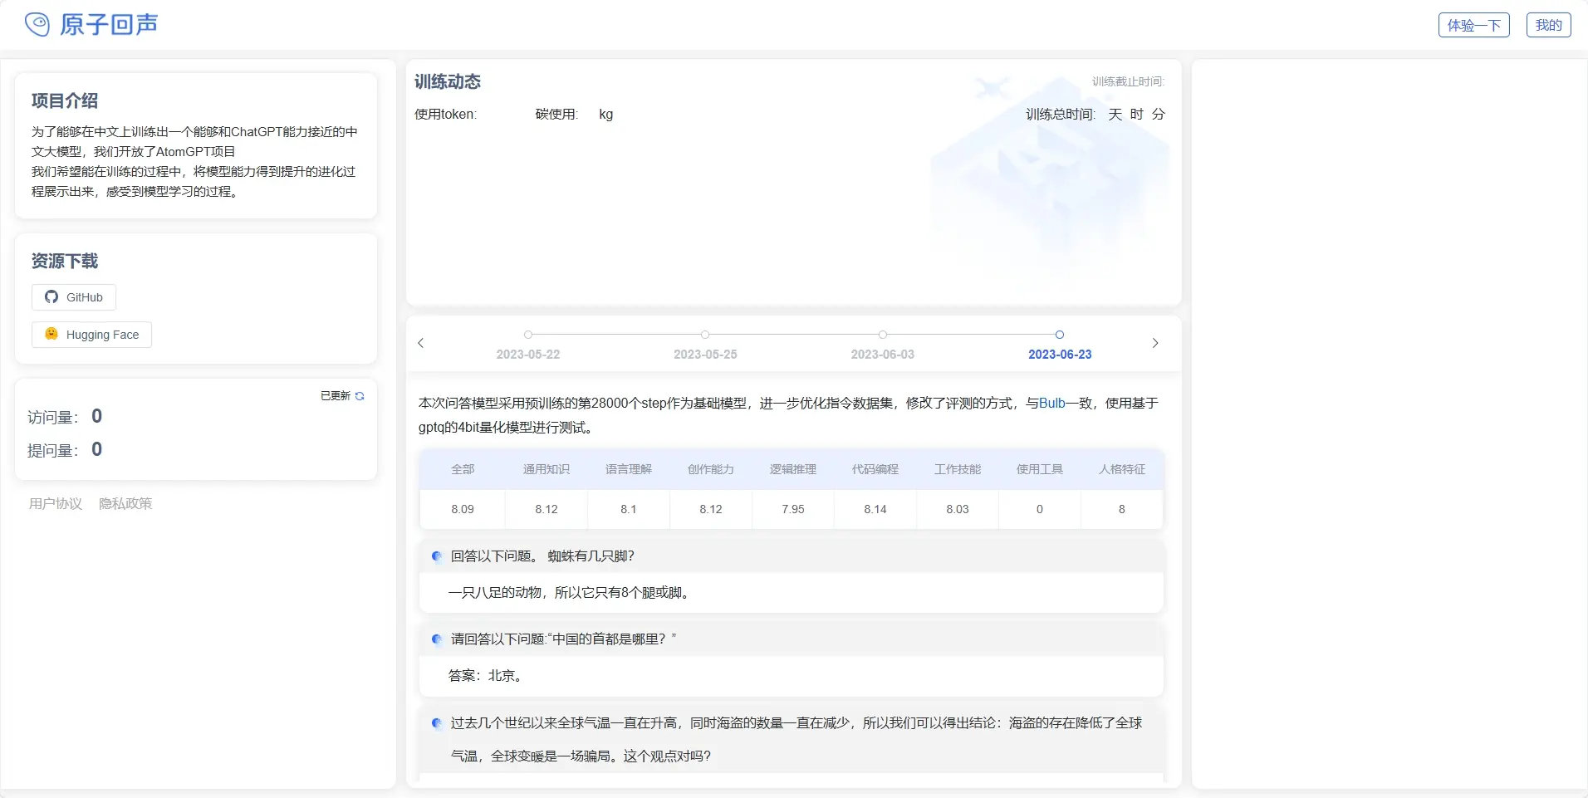
Task: Click the 原子回声 logo icon
Action: 37,23
